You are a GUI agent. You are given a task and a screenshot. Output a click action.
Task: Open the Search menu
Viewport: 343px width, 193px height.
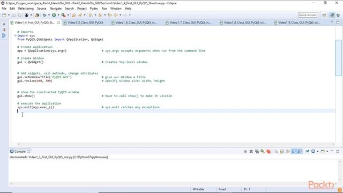click(x=69, y=9)
